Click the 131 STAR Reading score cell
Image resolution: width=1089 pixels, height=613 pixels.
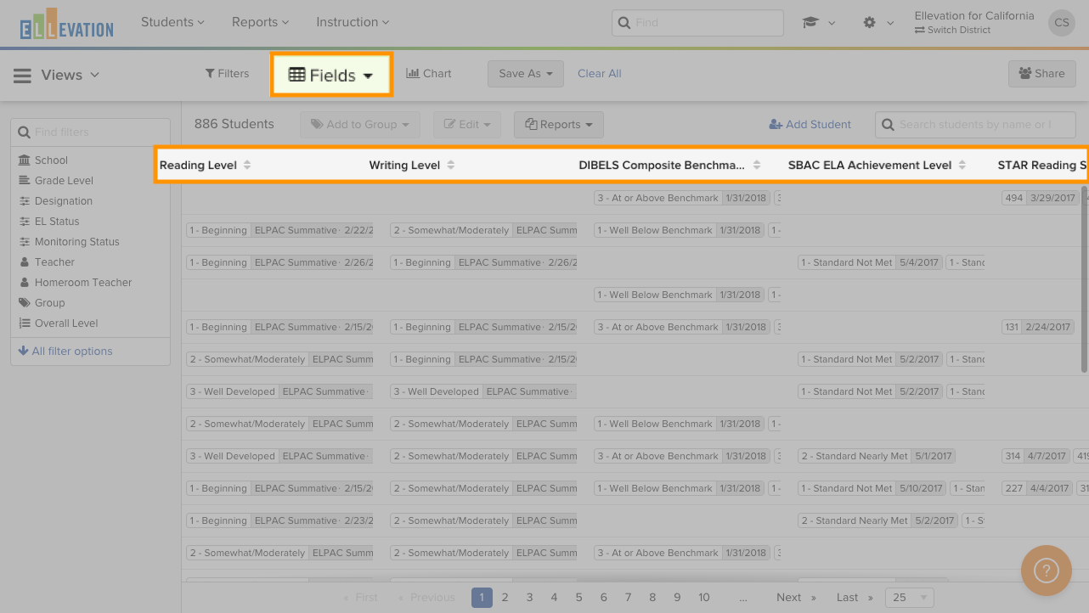pos(1037,327)
